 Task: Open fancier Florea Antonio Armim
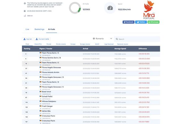point(51,72)
